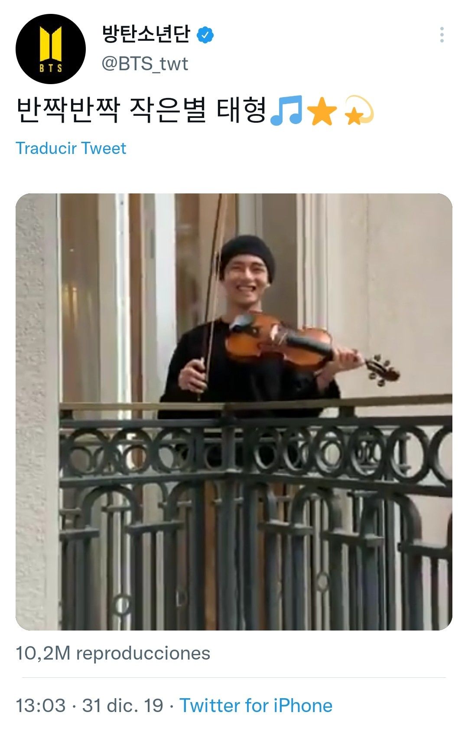Screen dimensions: 468x732
Task: Select the 방탄소년단 display name
Action: click(146, 34)
